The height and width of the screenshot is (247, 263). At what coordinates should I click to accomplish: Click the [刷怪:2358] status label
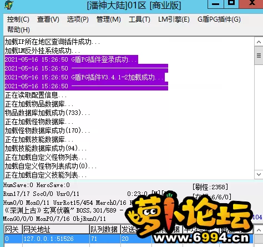click(210, 187)
